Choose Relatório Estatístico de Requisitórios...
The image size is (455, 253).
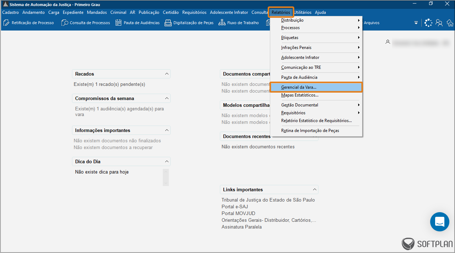tap(316, 121)
